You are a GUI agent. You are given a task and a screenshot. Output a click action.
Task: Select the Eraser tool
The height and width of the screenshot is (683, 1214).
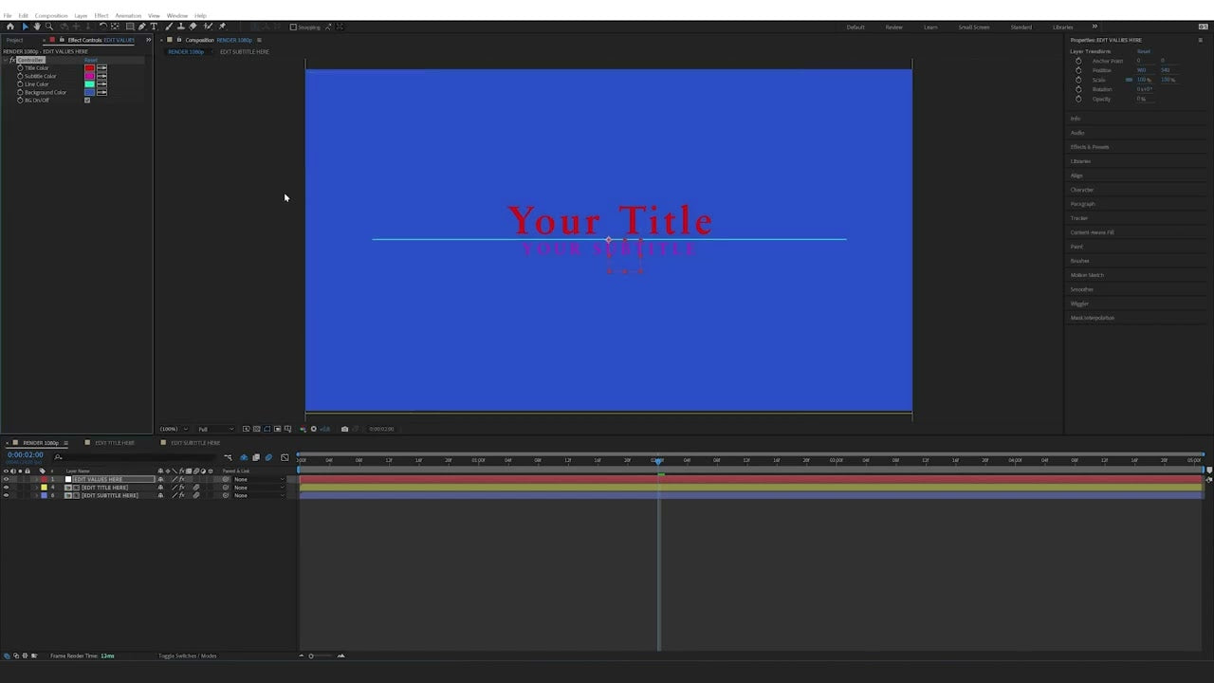pyautogui.click(x=193, y=27)
